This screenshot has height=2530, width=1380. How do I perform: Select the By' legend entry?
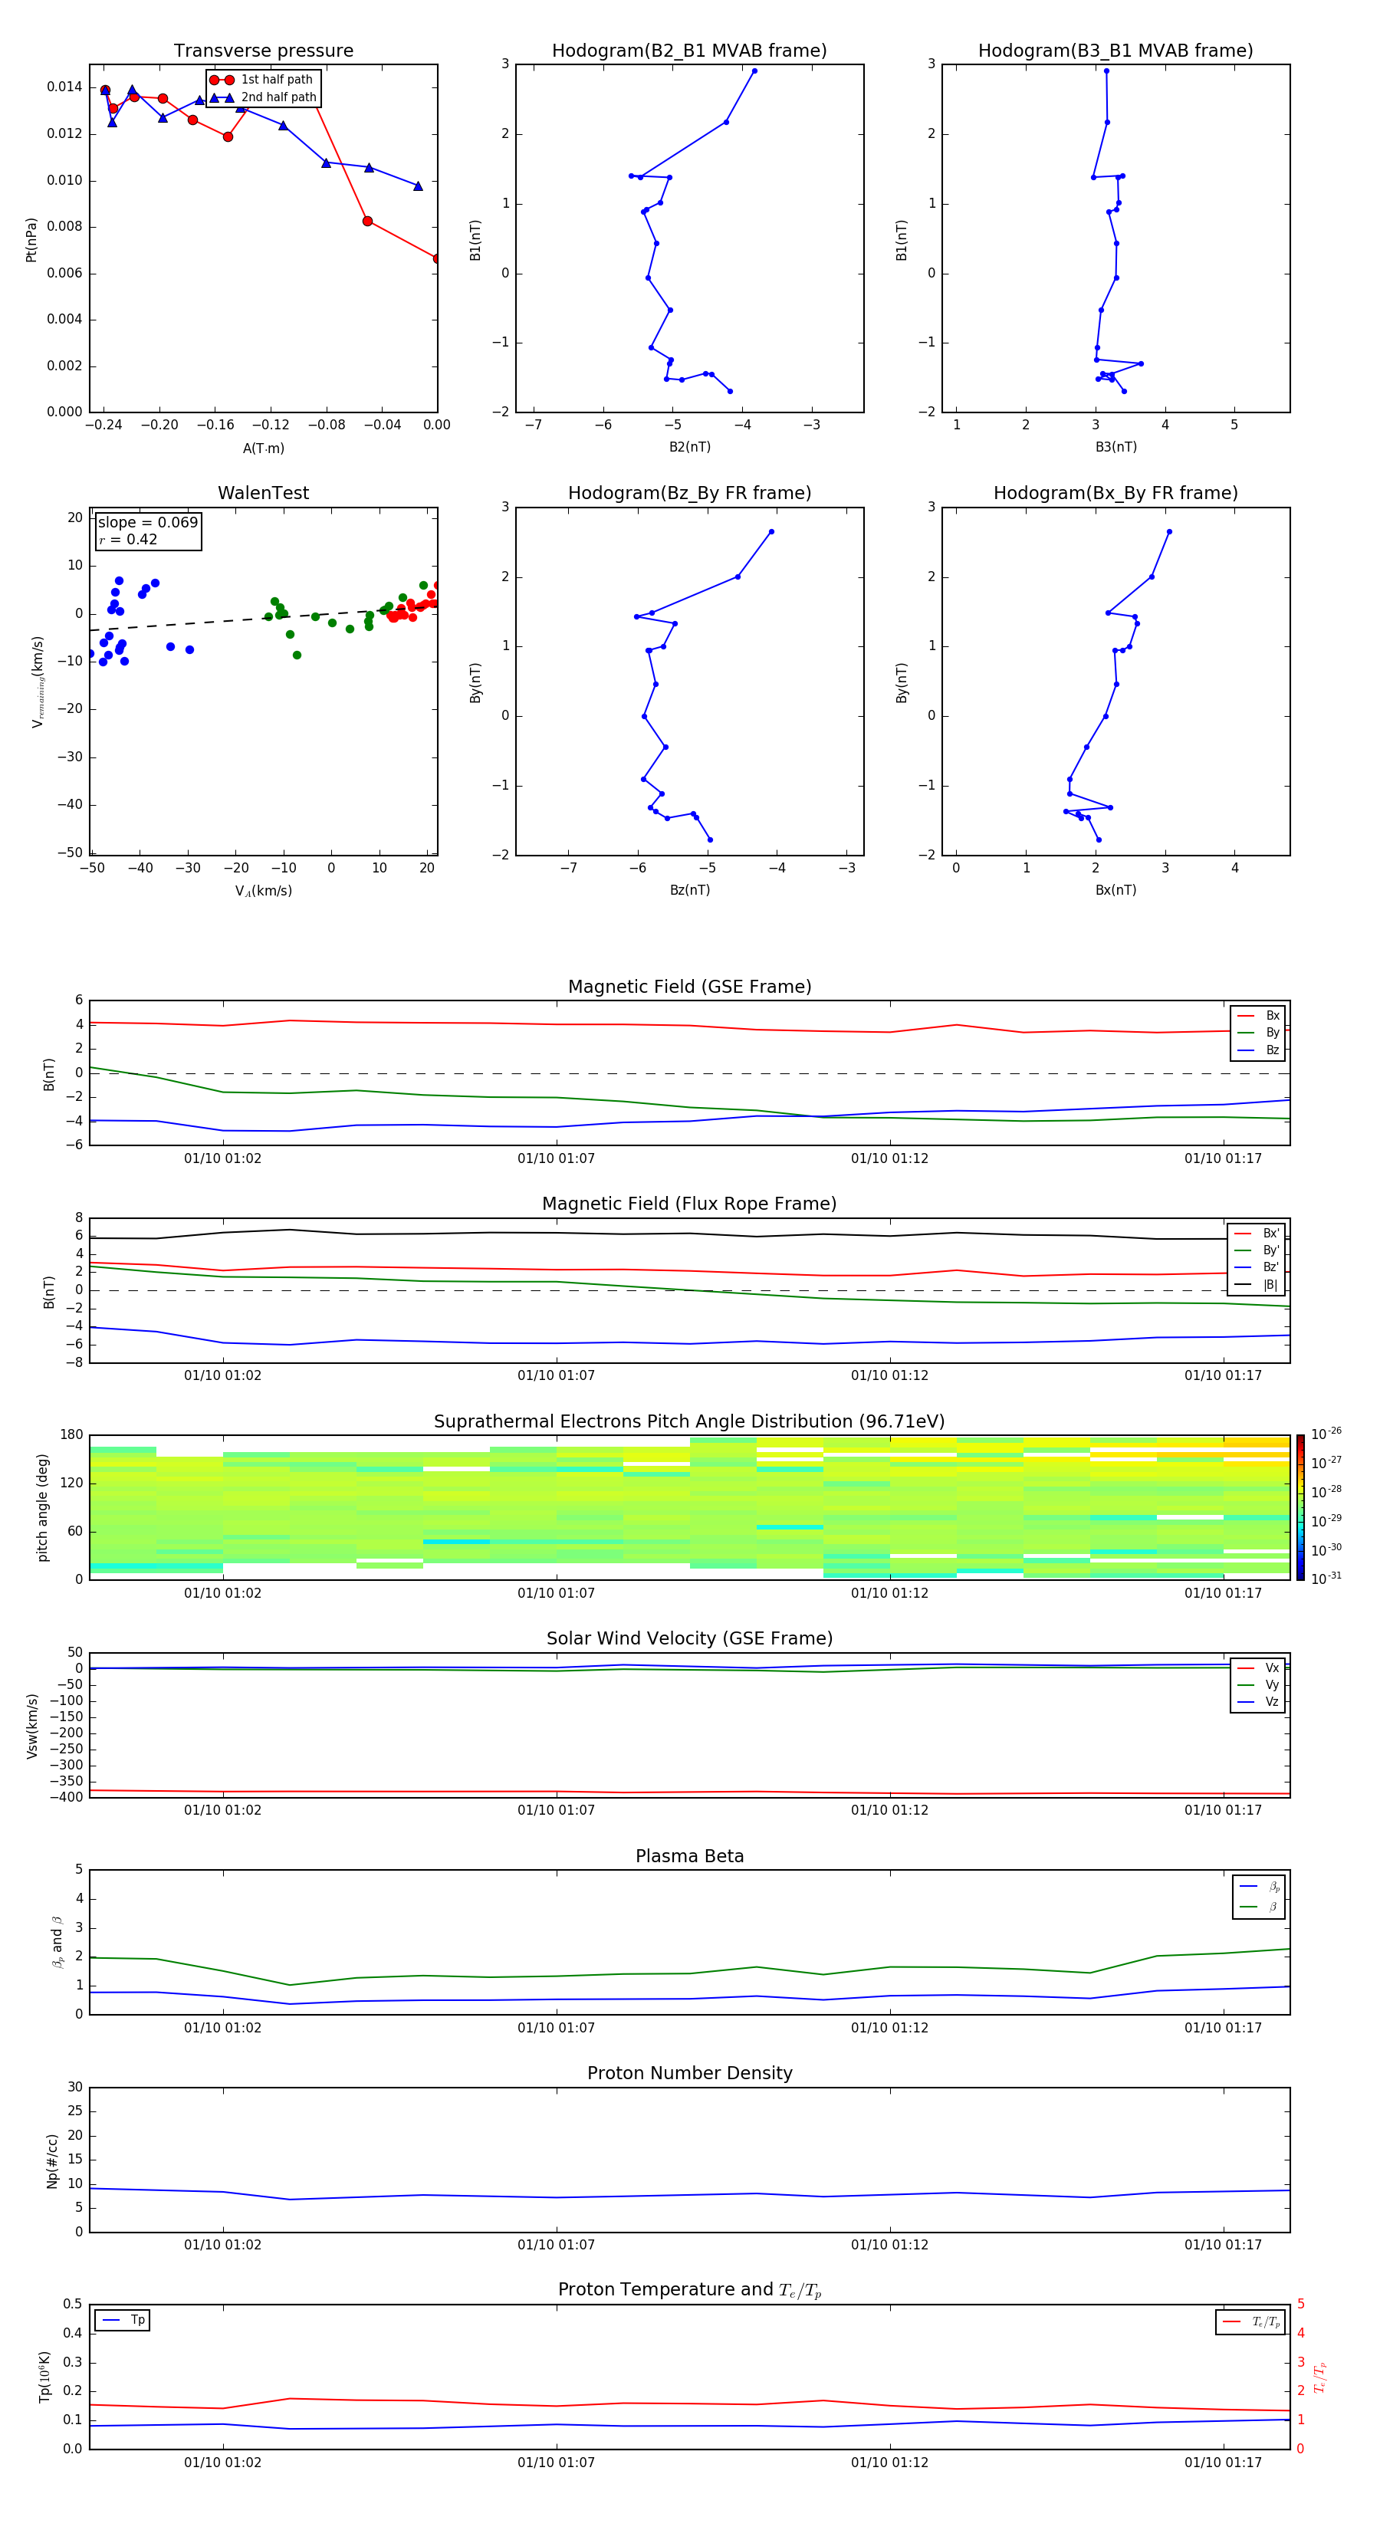click(1257, 1250)
